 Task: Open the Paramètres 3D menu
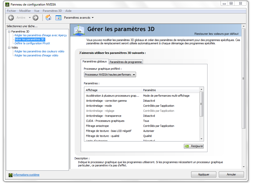pyautogui.click(x=52, y=11)
